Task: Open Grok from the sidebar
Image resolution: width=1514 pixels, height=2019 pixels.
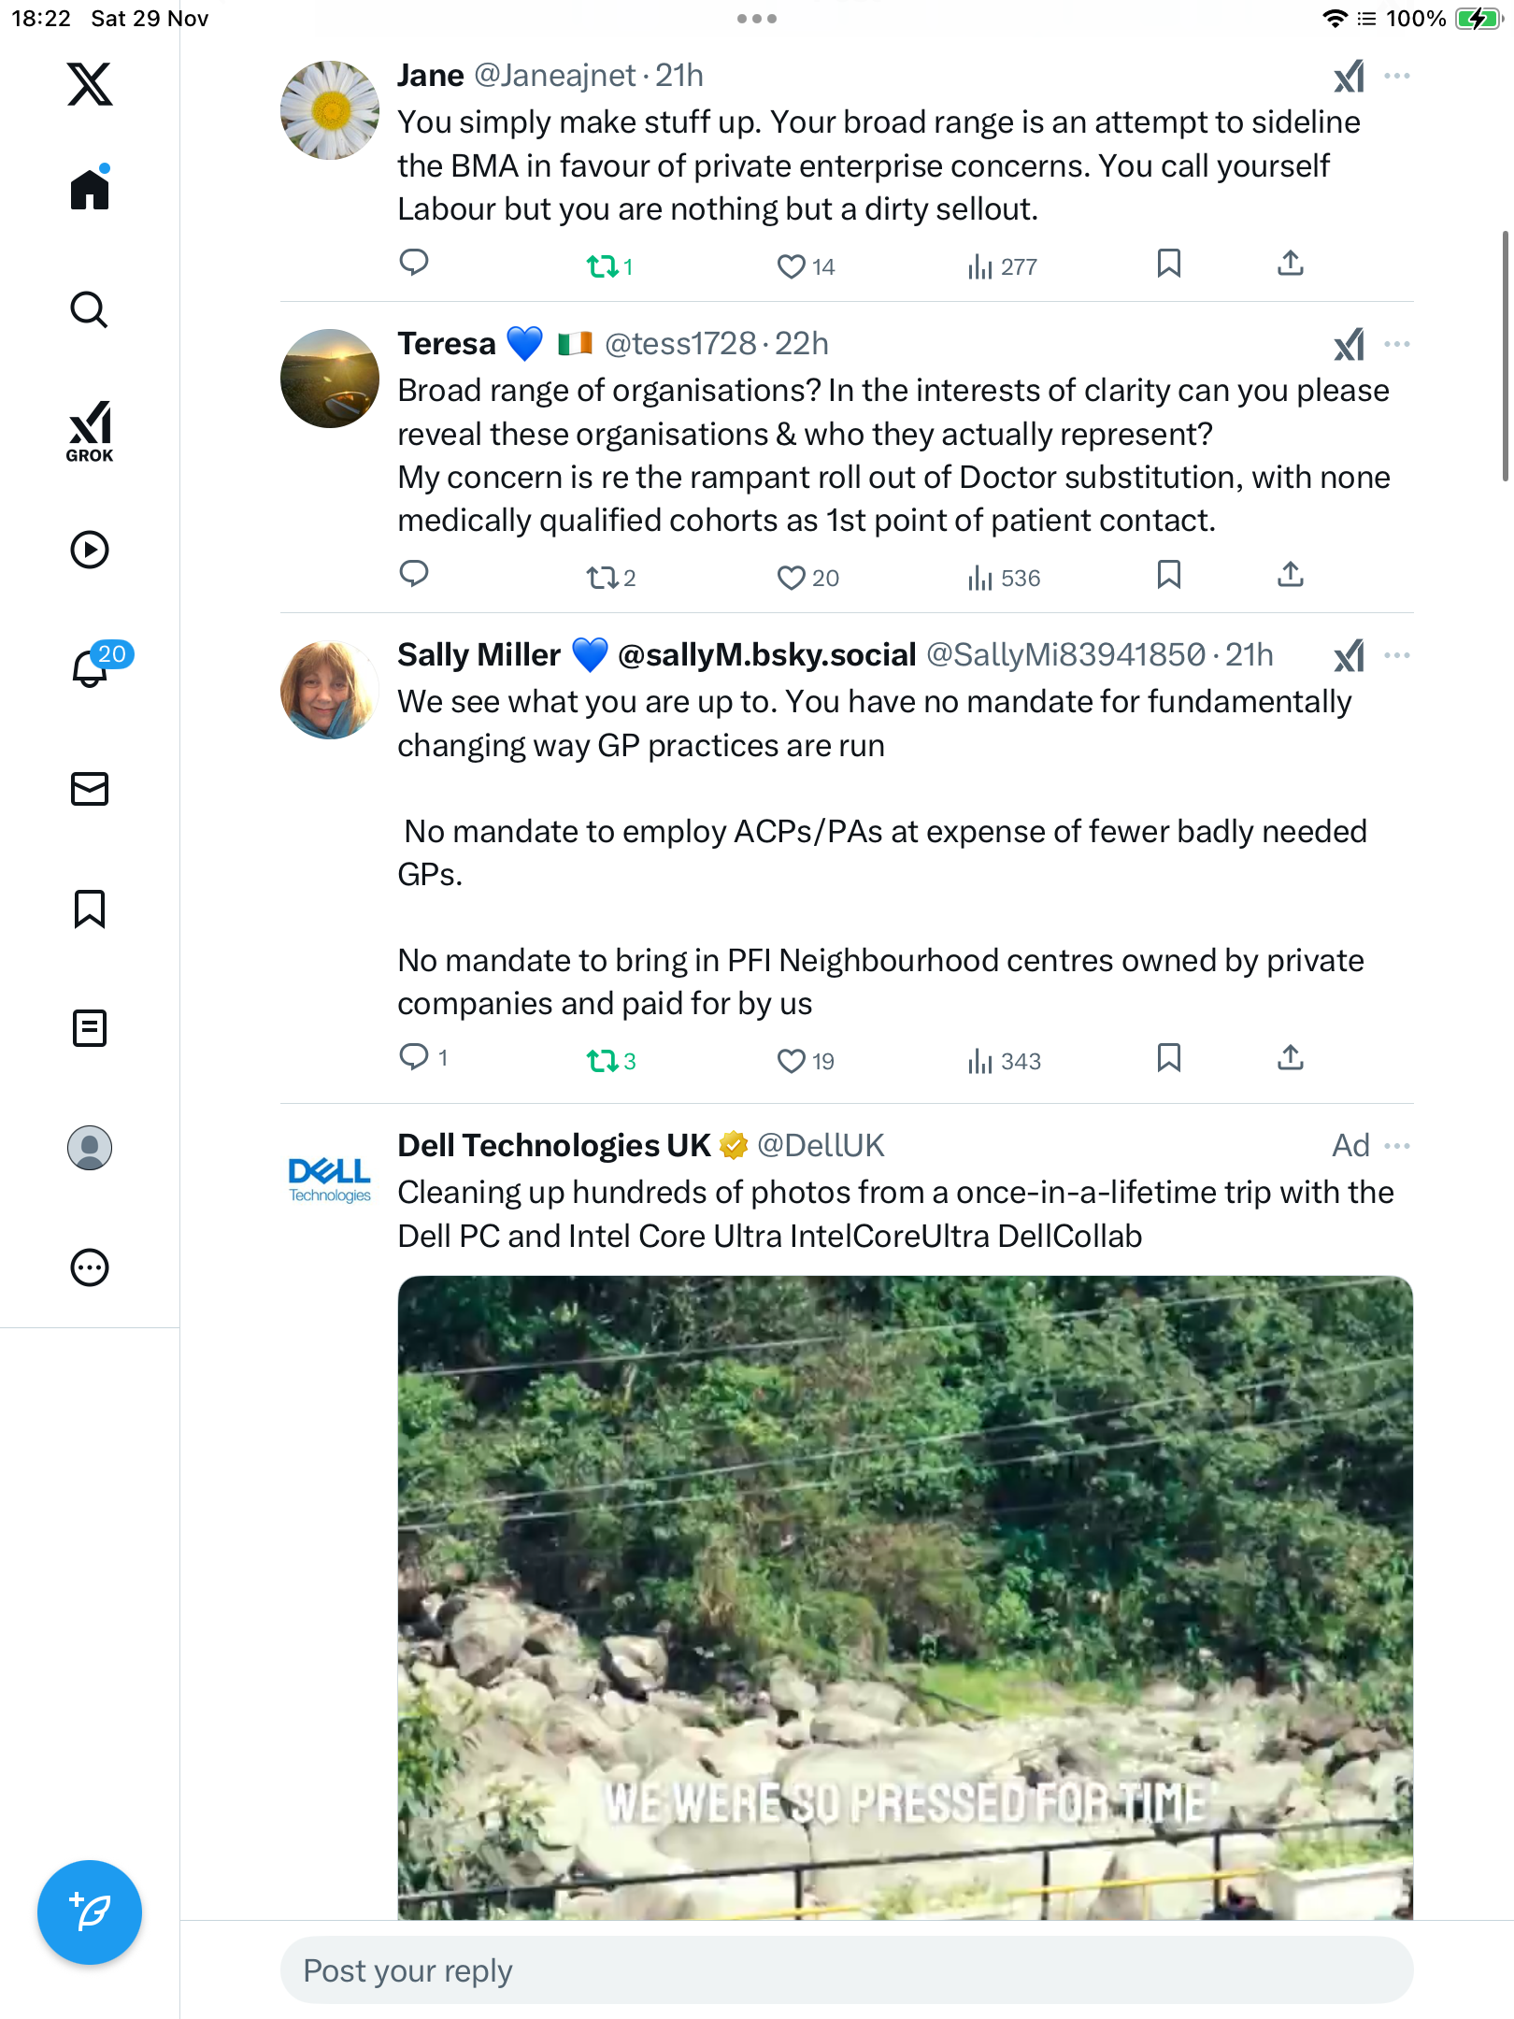Action: (x=90, y=431)
